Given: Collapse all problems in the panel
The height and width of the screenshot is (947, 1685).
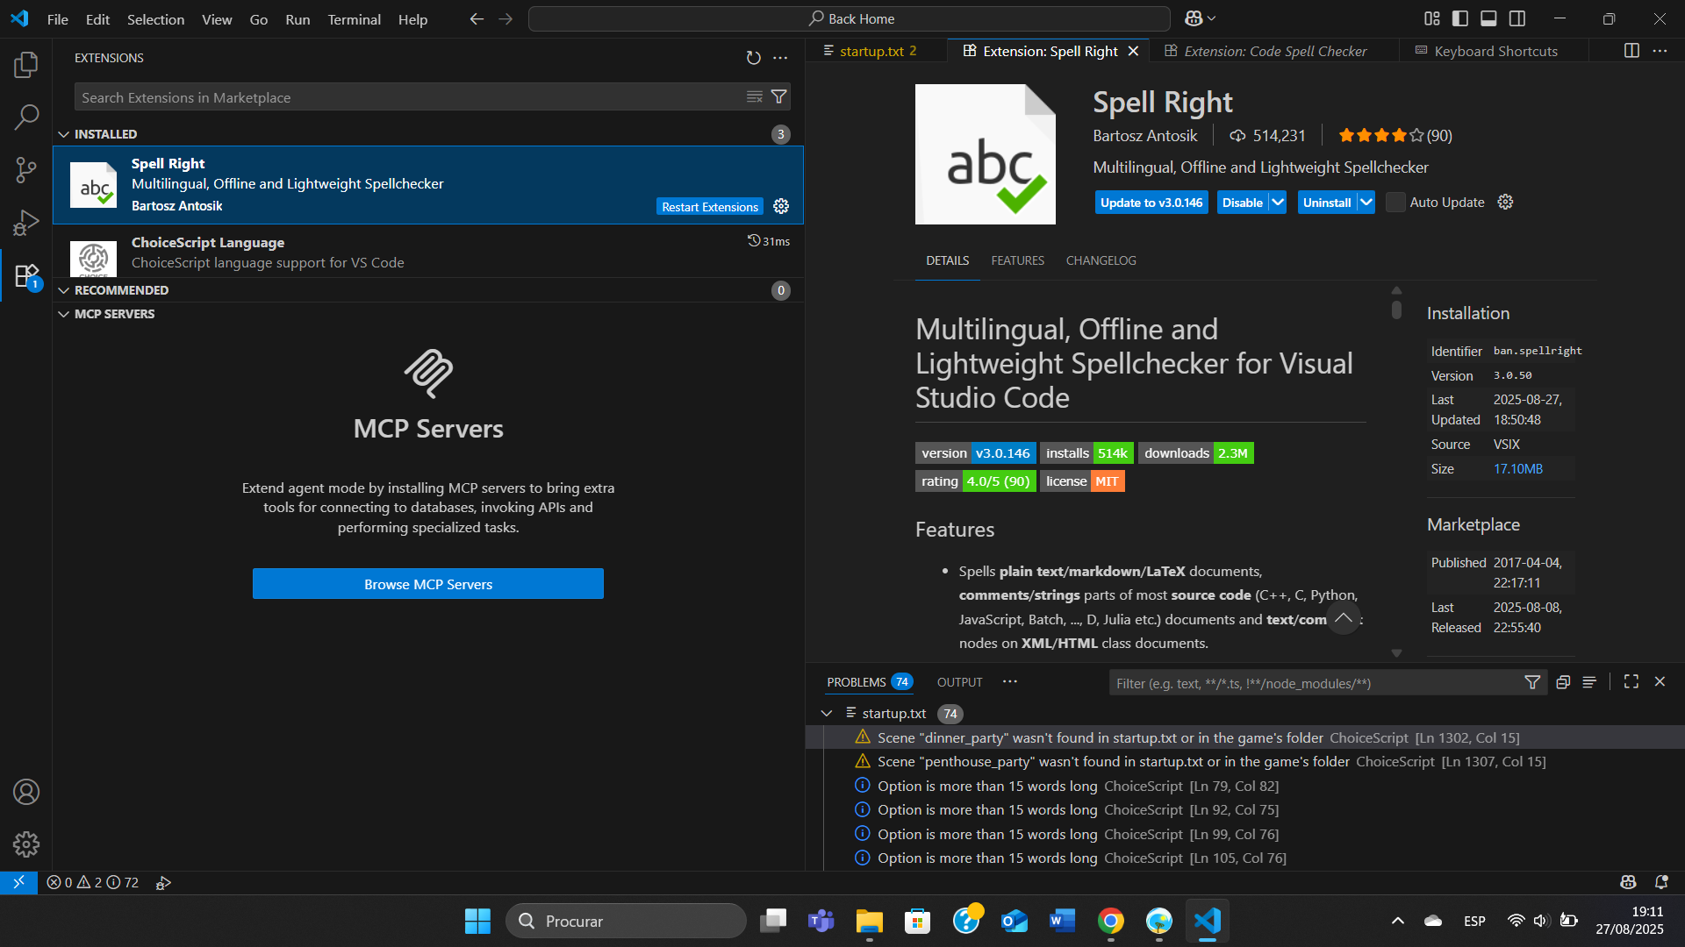Looking at the screenshot, I should click(x=1563, y=682).
